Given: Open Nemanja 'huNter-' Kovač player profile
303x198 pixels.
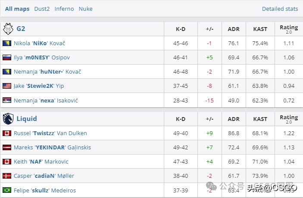Looking at the screenshot, I should 47,71.
